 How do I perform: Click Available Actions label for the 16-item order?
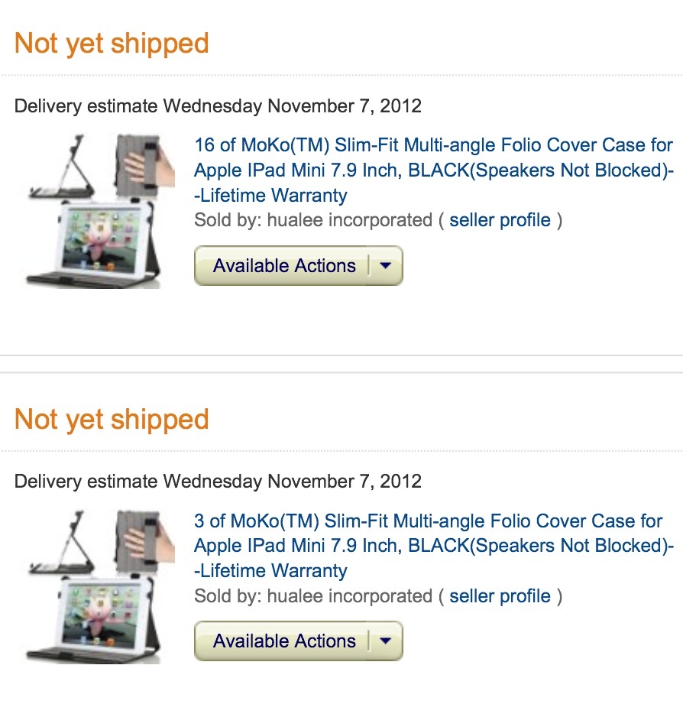click(x=284, y=266)
